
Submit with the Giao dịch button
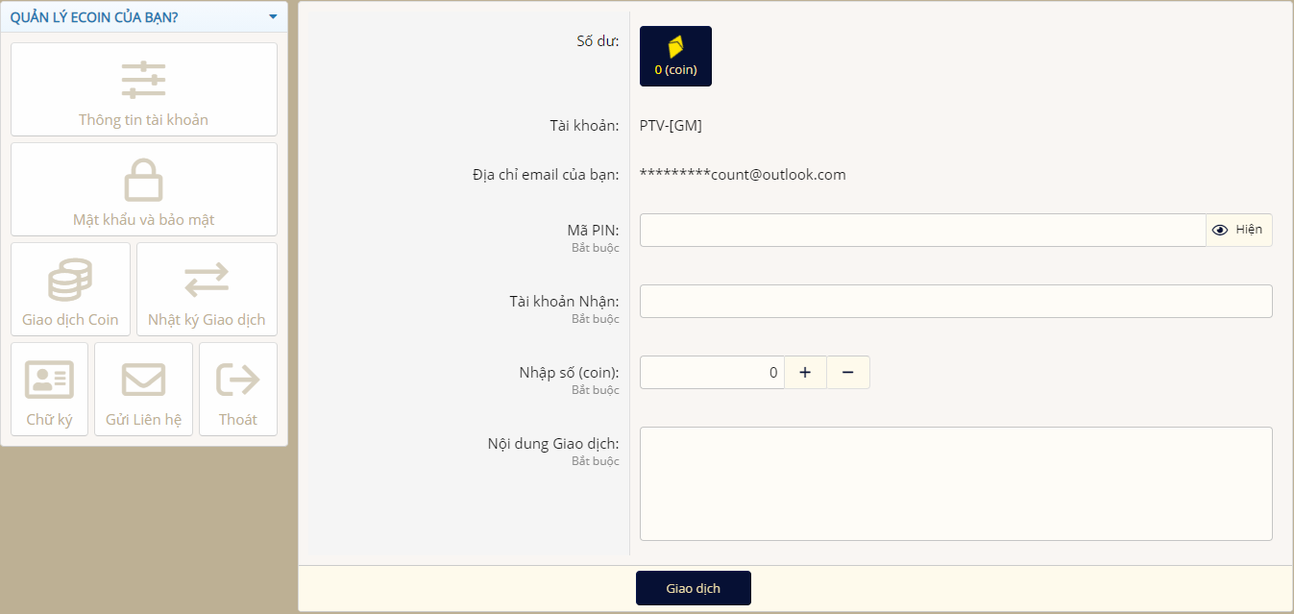694,588
